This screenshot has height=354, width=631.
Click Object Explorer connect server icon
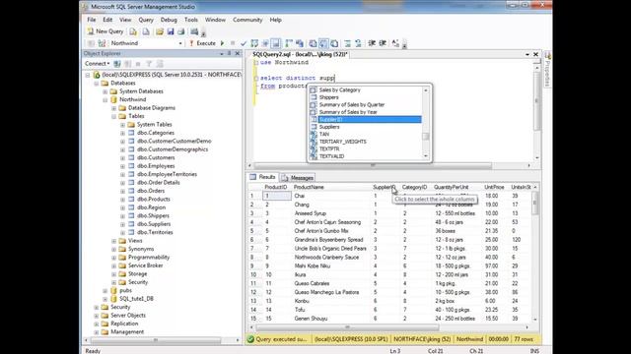tap(117, 63)
